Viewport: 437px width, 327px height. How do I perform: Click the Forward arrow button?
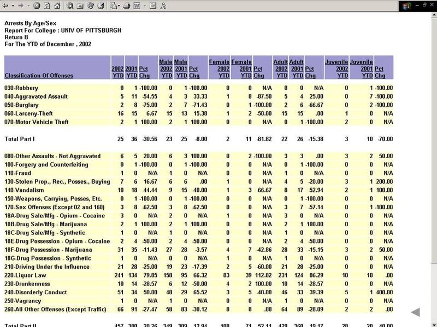(21, 5)
